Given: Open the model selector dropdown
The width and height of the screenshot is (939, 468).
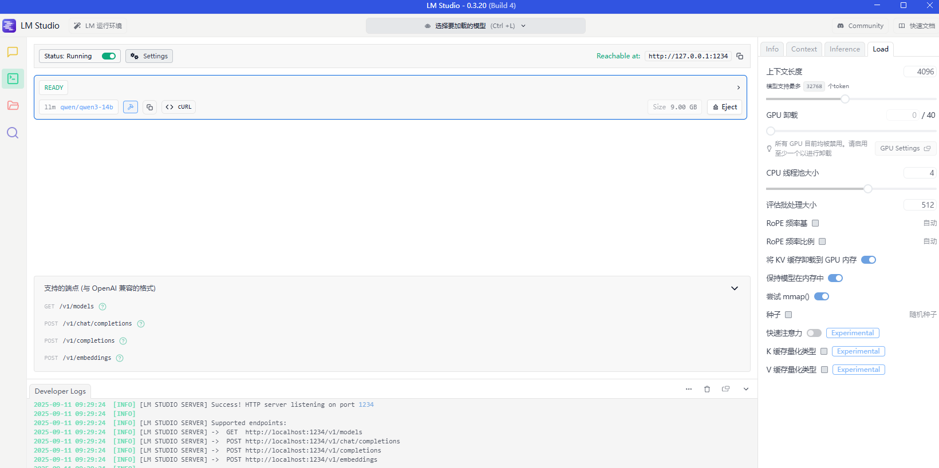Looking at the screenshot, I should coord(475,26).
